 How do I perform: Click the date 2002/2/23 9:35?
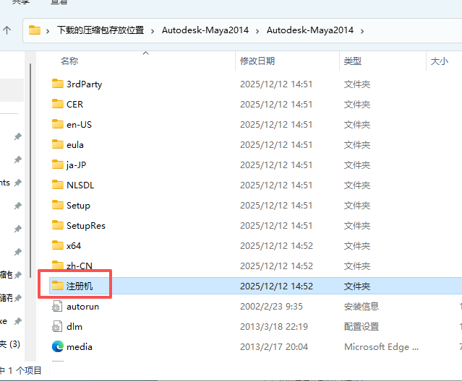[271, 307]
